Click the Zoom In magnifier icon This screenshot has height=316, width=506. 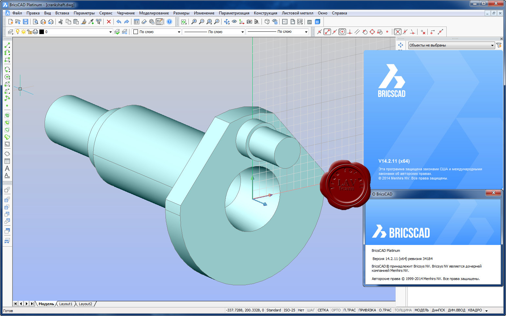tap(194, 22)
